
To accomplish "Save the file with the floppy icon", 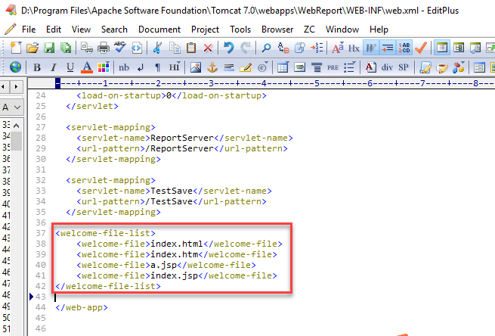I will 49,48.
